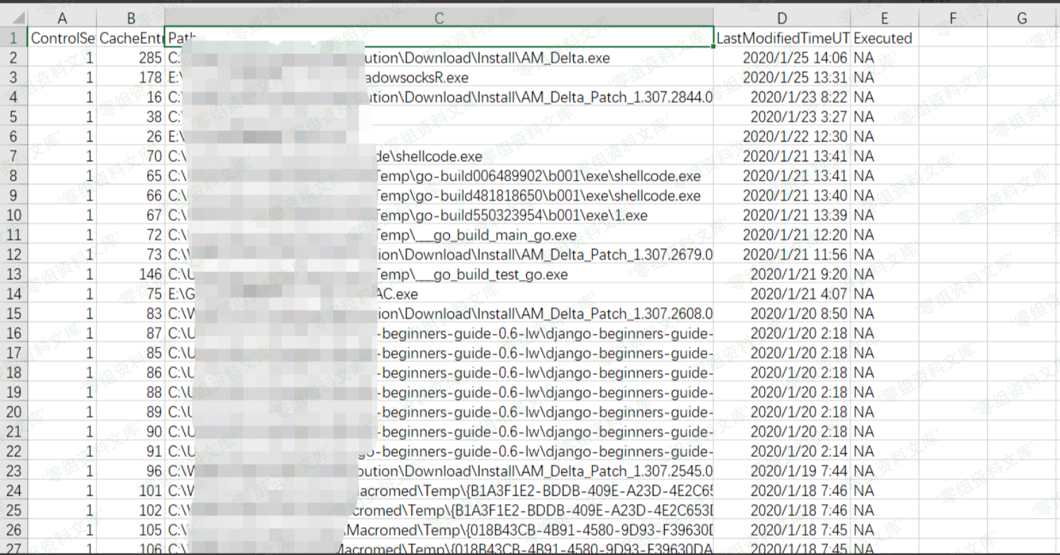
Task: Select the row 1 header
Action: tap(13, 38)
